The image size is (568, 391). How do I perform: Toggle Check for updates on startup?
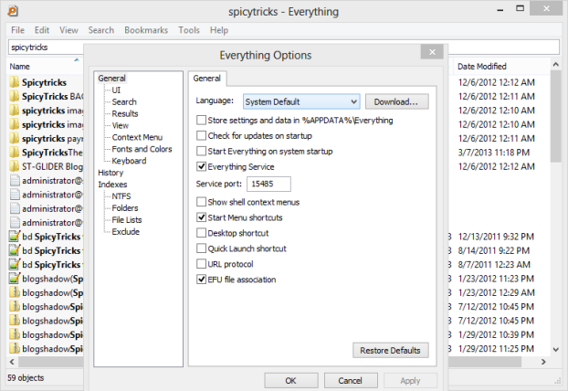click(201, 135)
